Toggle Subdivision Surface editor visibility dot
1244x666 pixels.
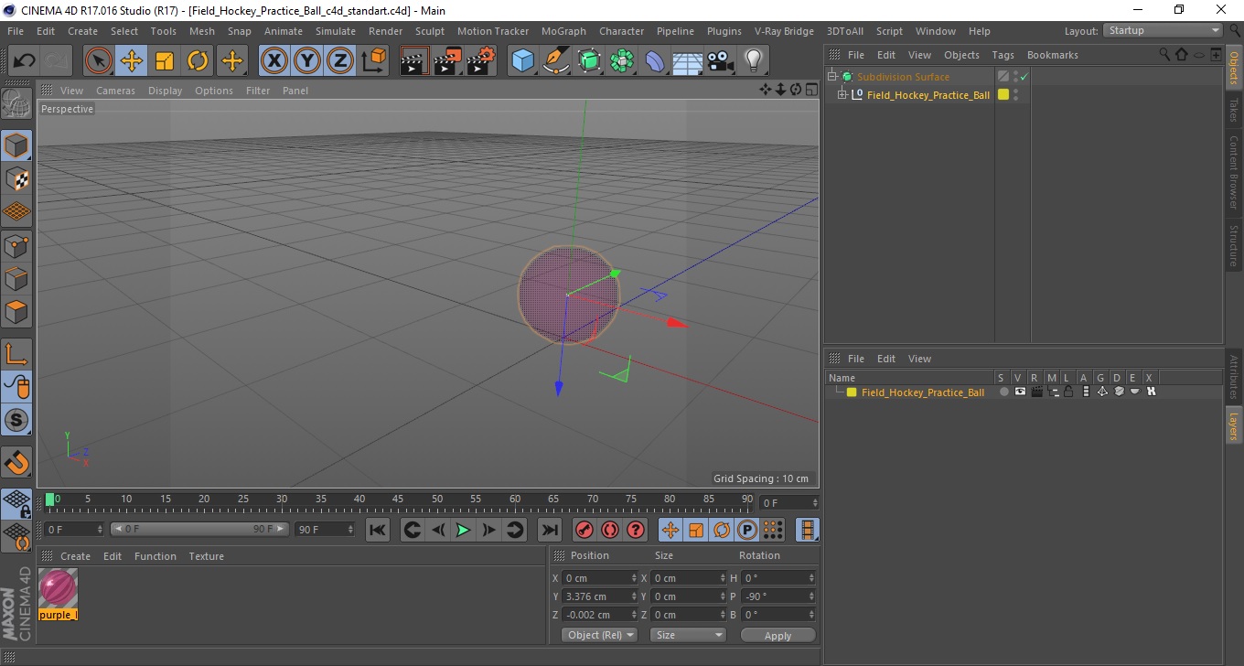pos(1015,73)
